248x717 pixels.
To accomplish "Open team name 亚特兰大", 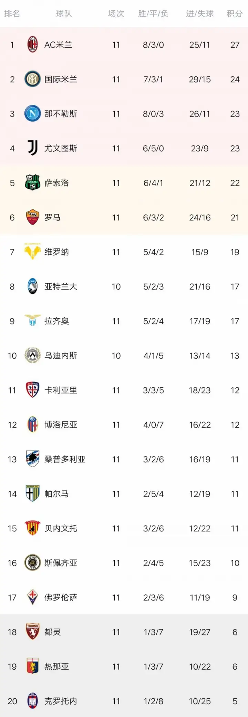I will pyautogui.click(x=61, y=286).
